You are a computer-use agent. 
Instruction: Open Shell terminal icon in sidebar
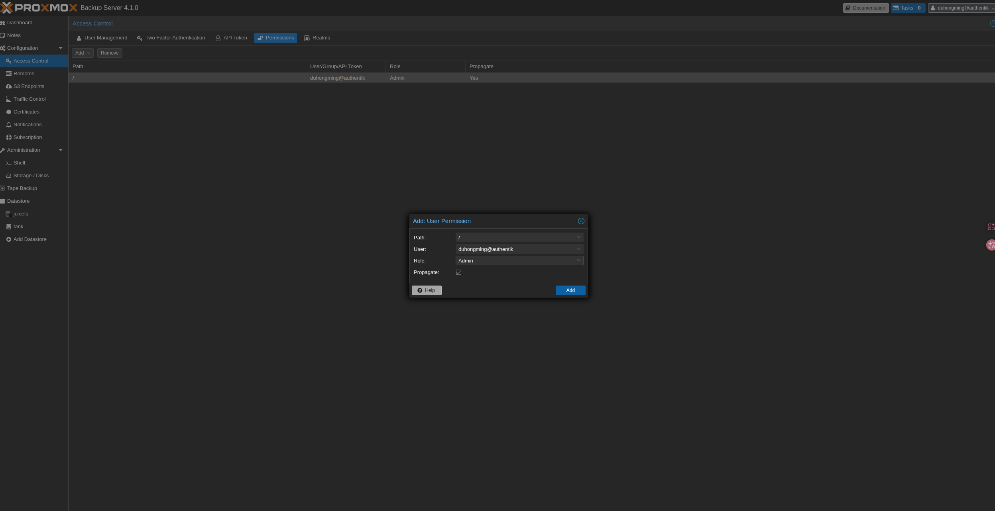coord(9,163)
